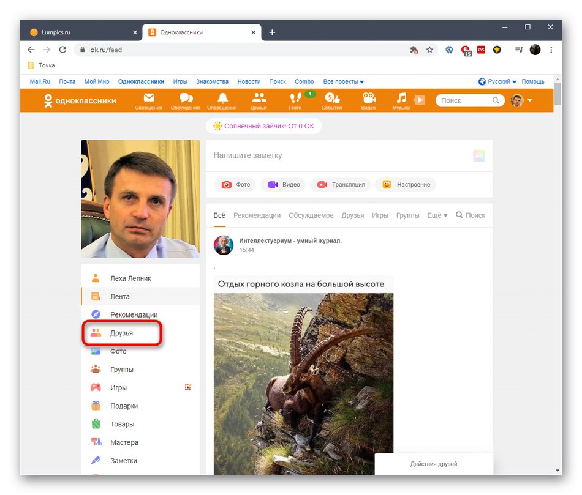Expand the Ещё feed filter dropdown

(437, 215)
